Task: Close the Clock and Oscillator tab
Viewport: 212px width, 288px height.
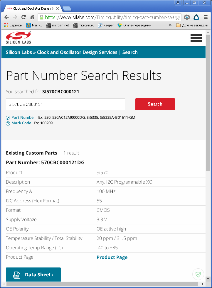Action: pyautogui.click(x=58, y=9)
